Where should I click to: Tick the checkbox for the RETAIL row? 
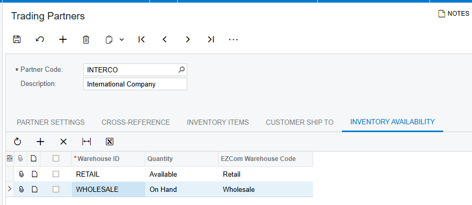pyautogui.click(x=56, y=174)
